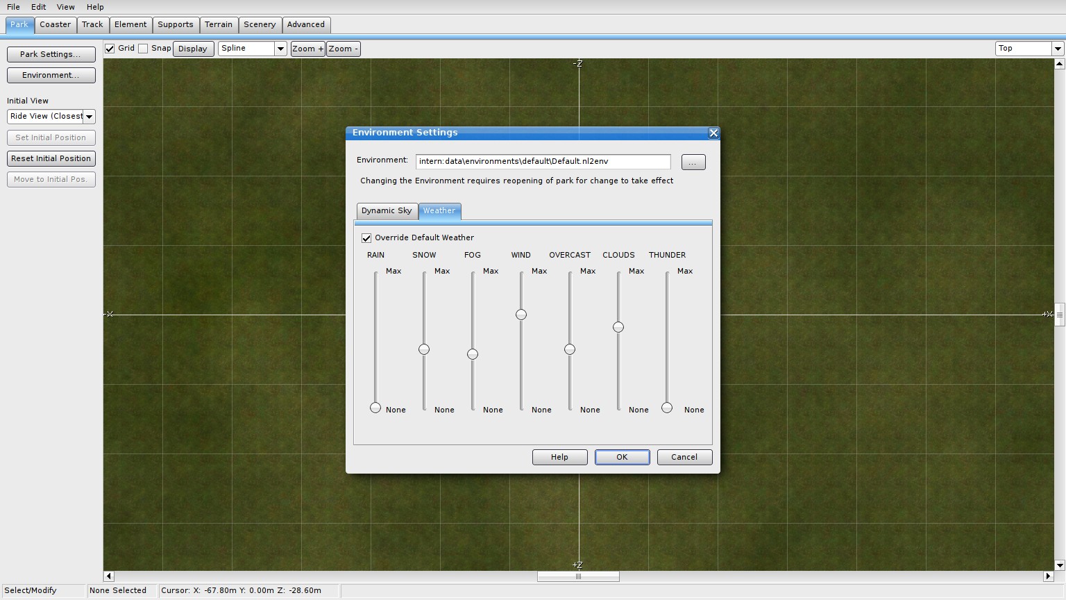The height and width of the screenshot is (600, 1066).
Task: Open the Edit menu
Action: coord(38,7)
